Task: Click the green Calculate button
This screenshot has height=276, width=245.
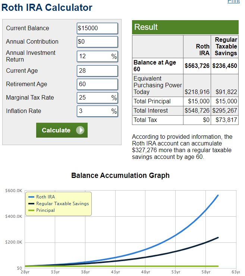Action: pyautogui.click(x=62, y=130)
